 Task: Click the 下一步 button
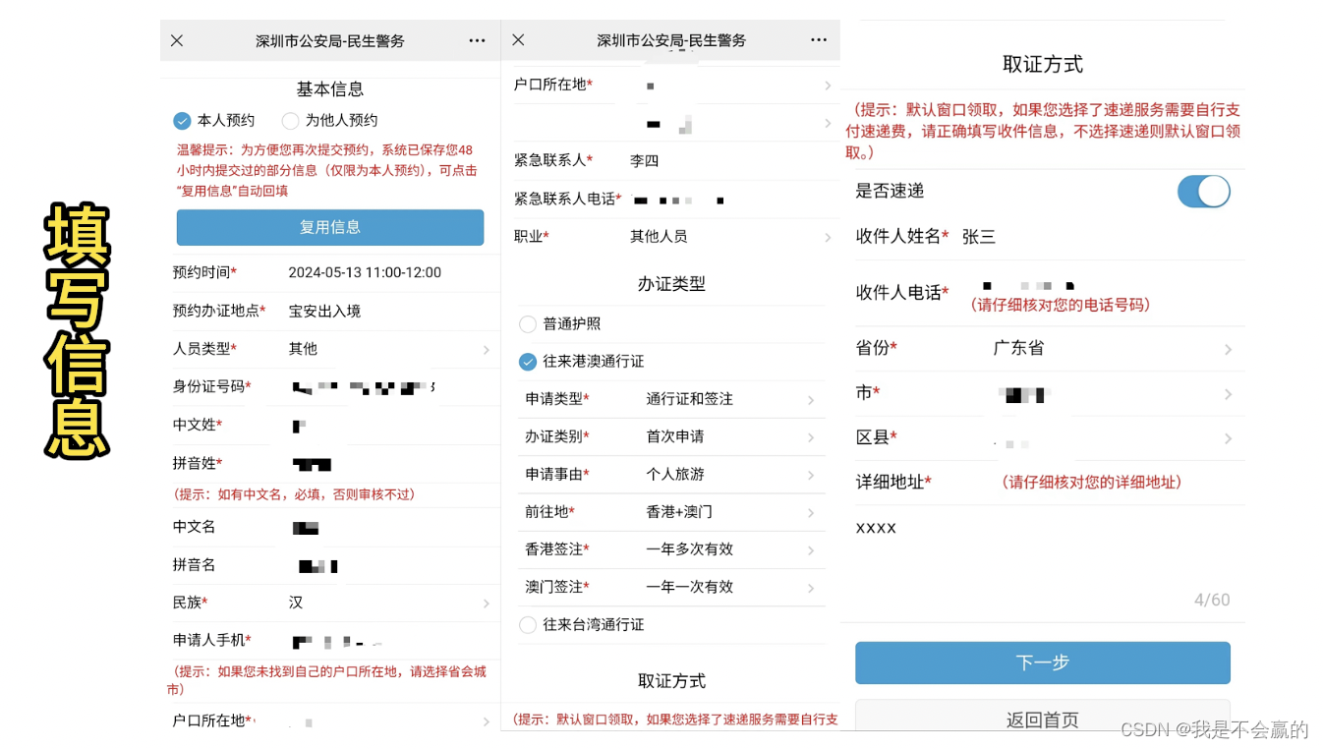coord(1043,663)
